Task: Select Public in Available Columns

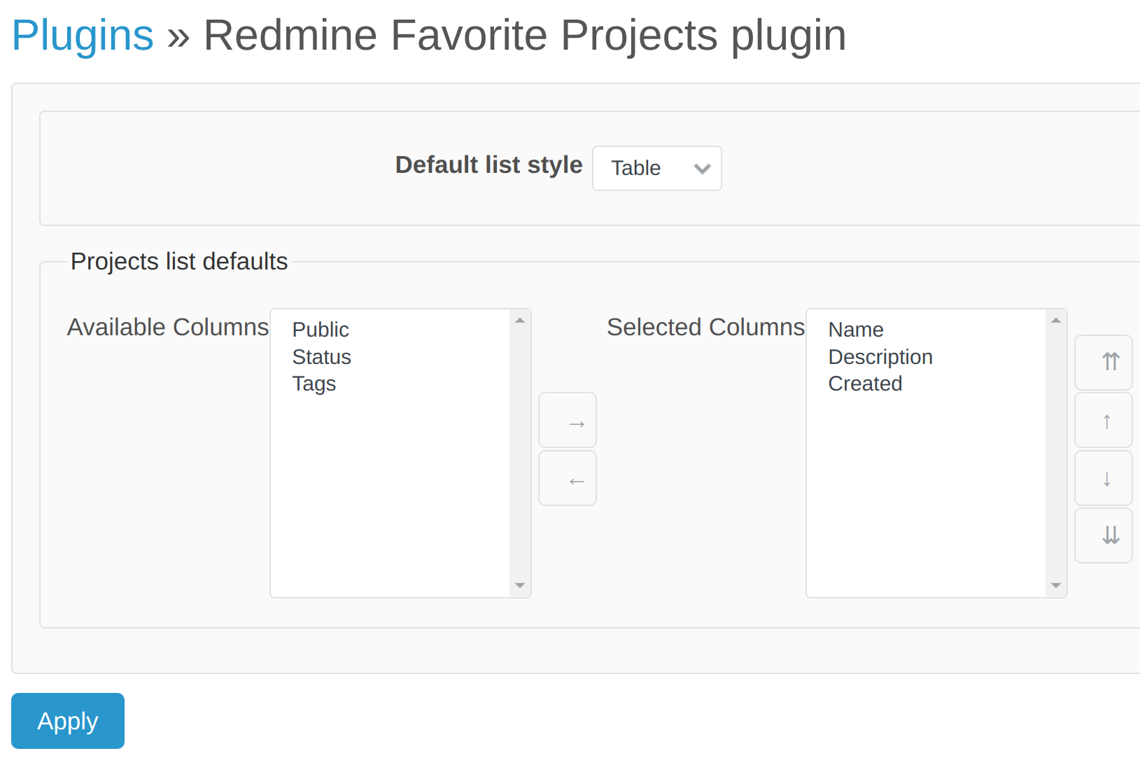Action: 321,329
